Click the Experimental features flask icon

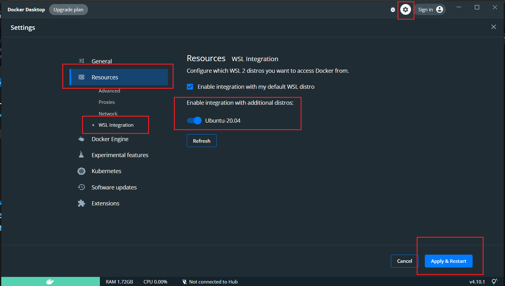coord(81,155)
